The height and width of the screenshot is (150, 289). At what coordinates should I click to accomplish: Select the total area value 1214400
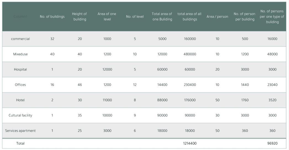pyautogui.click(x=190, y=143)
